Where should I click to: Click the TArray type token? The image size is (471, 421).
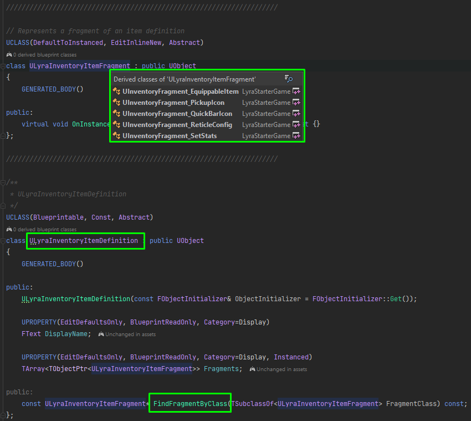[33, 369]
